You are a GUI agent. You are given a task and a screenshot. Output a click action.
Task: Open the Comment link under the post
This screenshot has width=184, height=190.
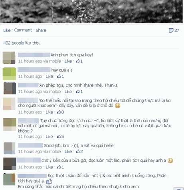(x=23, y=30)
